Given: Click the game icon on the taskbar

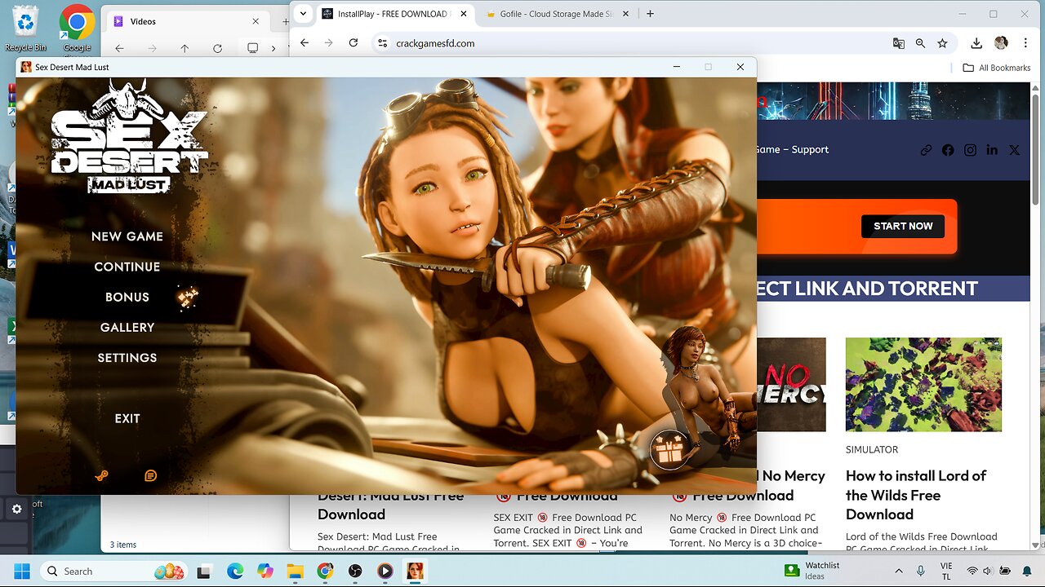Looking at the screenshot, I should tap(415, 571).
